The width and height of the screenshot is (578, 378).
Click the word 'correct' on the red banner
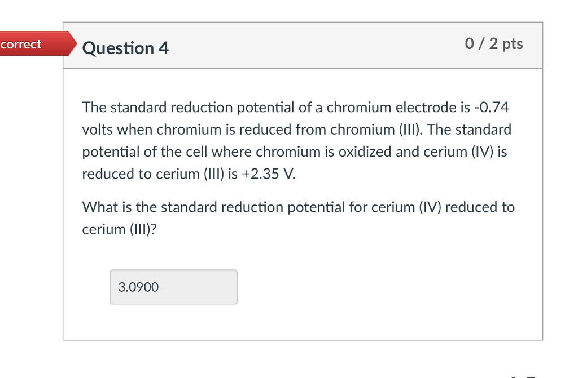coord(21,44)
